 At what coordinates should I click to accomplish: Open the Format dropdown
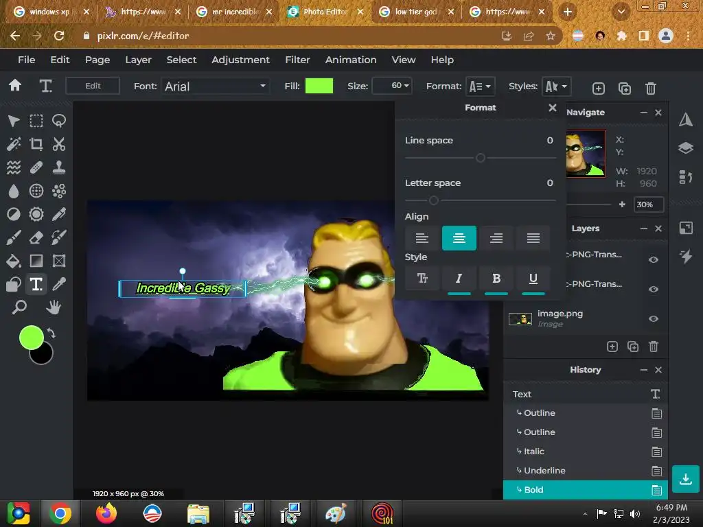(480, 86)
